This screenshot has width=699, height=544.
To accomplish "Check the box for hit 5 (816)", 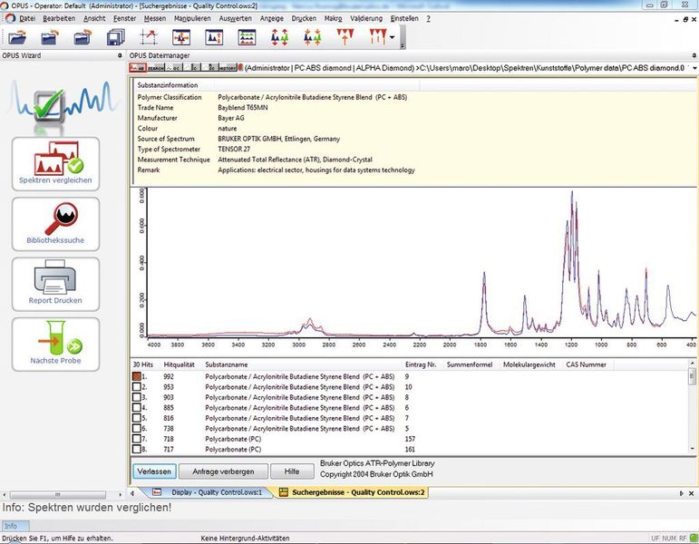I will [x=137, y=418].
